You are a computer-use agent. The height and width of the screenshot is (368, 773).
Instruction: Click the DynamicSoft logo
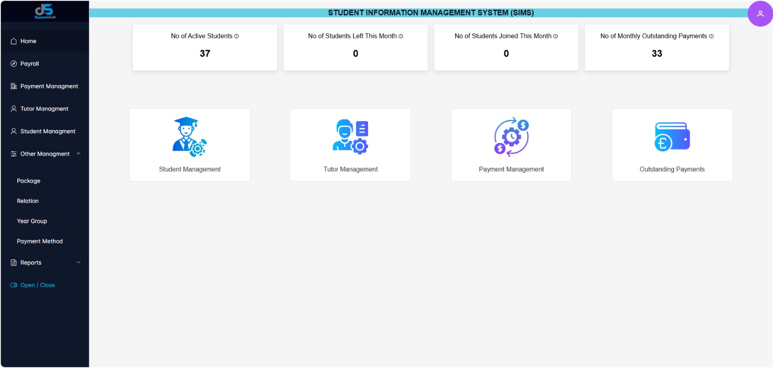pos(45,11)
